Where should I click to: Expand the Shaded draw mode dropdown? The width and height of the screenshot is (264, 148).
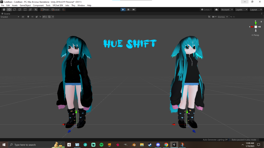(x=10, y=17)
